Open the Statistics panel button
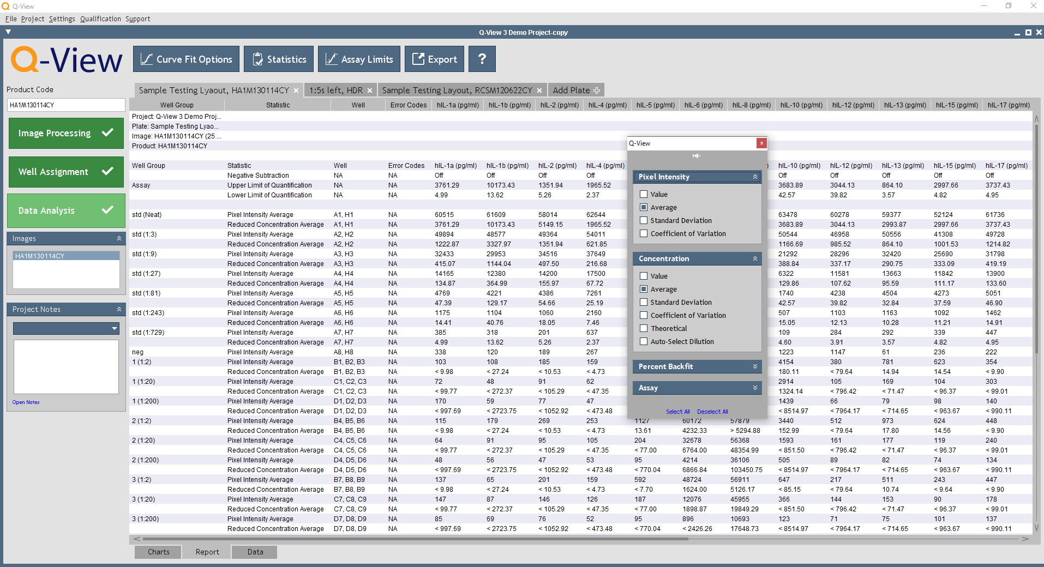Viewport: 1044px width, 567px height. (x=278, y=59)
